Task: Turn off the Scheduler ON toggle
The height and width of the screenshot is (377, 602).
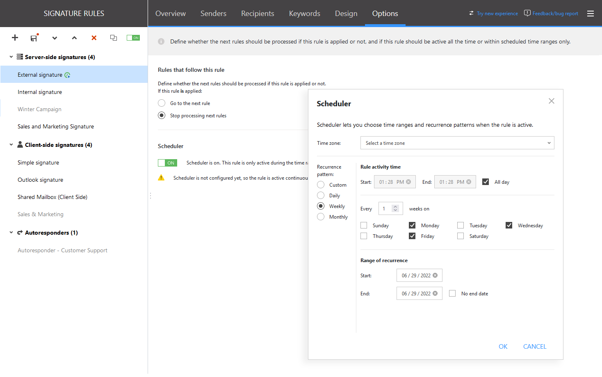Action: (x=167, y=162)
